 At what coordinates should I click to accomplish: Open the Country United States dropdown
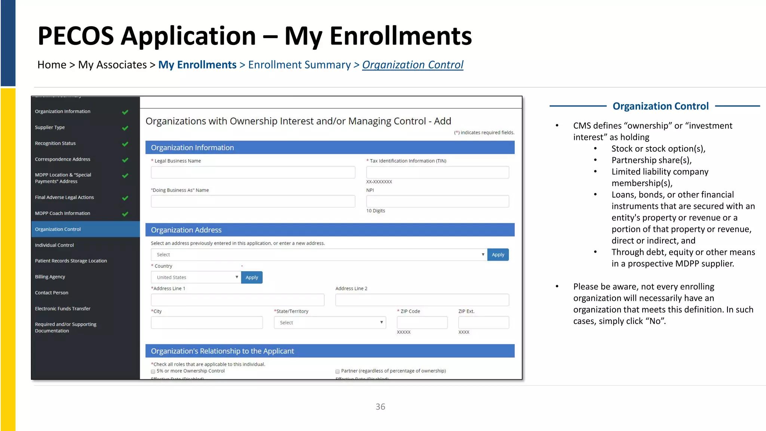196,277
